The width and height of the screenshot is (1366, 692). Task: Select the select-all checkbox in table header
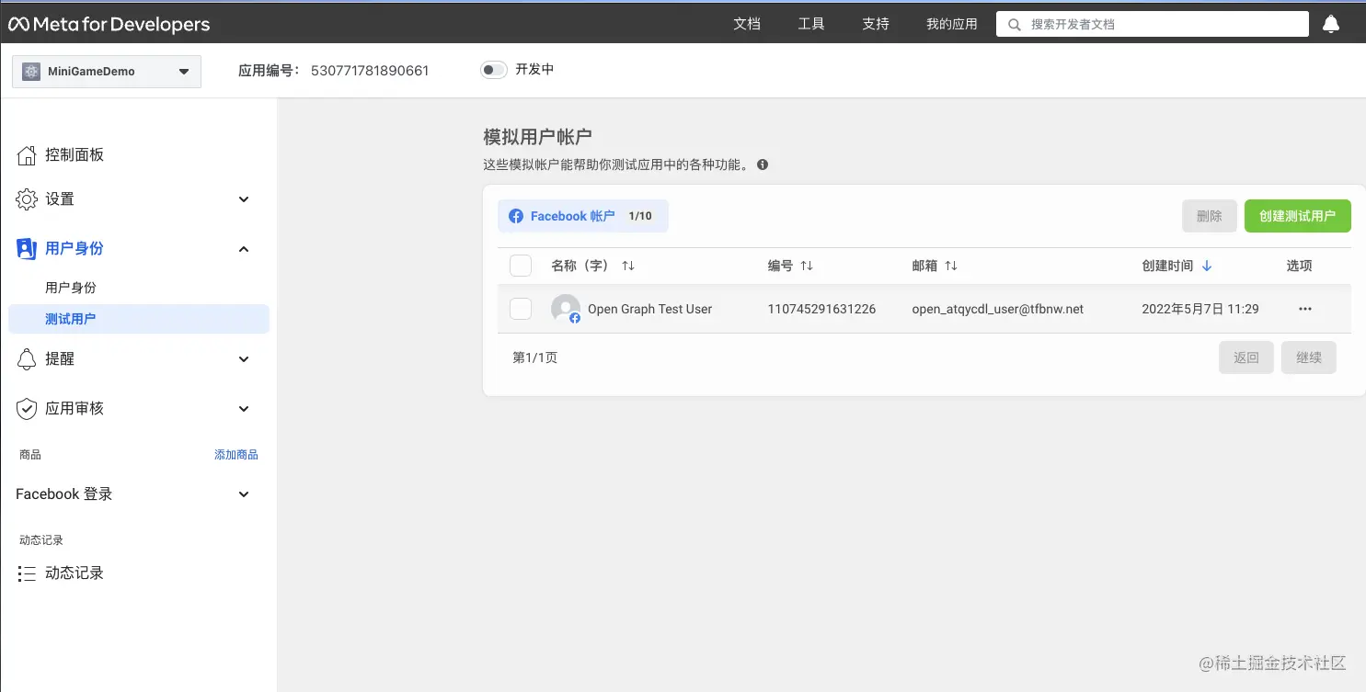point(520,265)
